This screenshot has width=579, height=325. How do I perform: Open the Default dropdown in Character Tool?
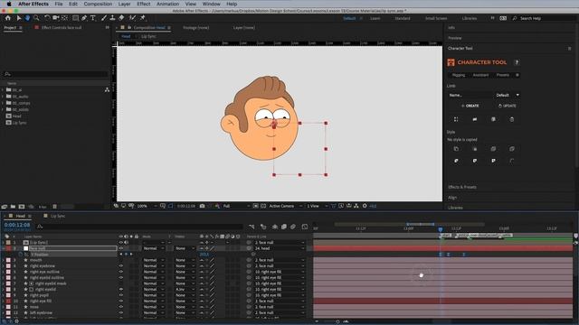pyautogui.click(x=508, y=95)
